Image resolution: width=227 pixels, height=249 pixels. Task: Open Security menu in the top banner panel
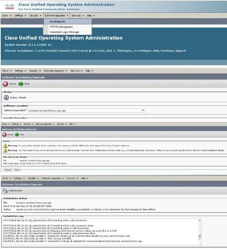[x=35, y=16]
